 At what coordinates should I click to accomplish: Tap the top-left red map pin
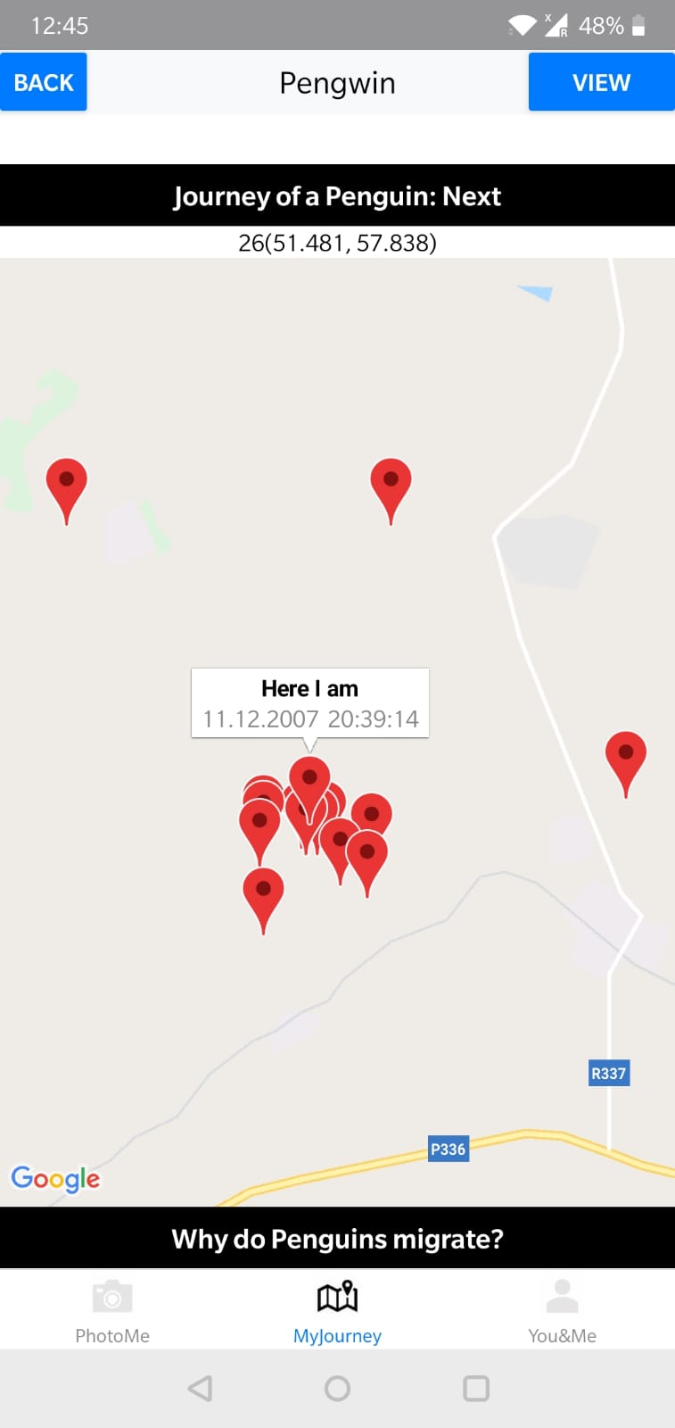click(x=66, y=490)
